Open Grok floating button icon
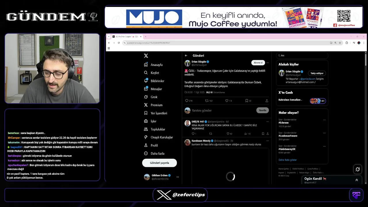Screen dimensions: 368x207 (357, 169)
